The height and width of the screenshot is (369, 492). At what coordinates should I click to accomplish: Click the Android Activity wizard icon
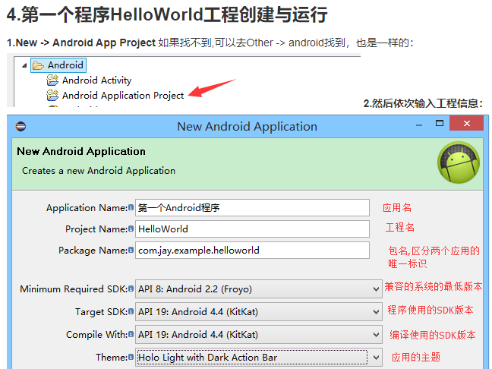tap(52, 80)
